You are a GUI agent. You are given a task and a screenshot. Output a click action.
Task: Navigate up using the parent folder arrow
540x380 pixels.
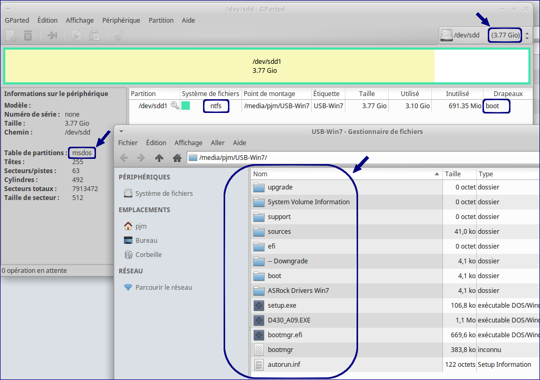pyautogui.click(x=159, y=158)
